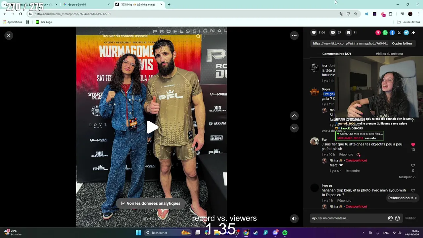Image resolution: width=423 pixels, height=238 pixels.
Task: Share post on X
Action: click(x=399, y=33)
